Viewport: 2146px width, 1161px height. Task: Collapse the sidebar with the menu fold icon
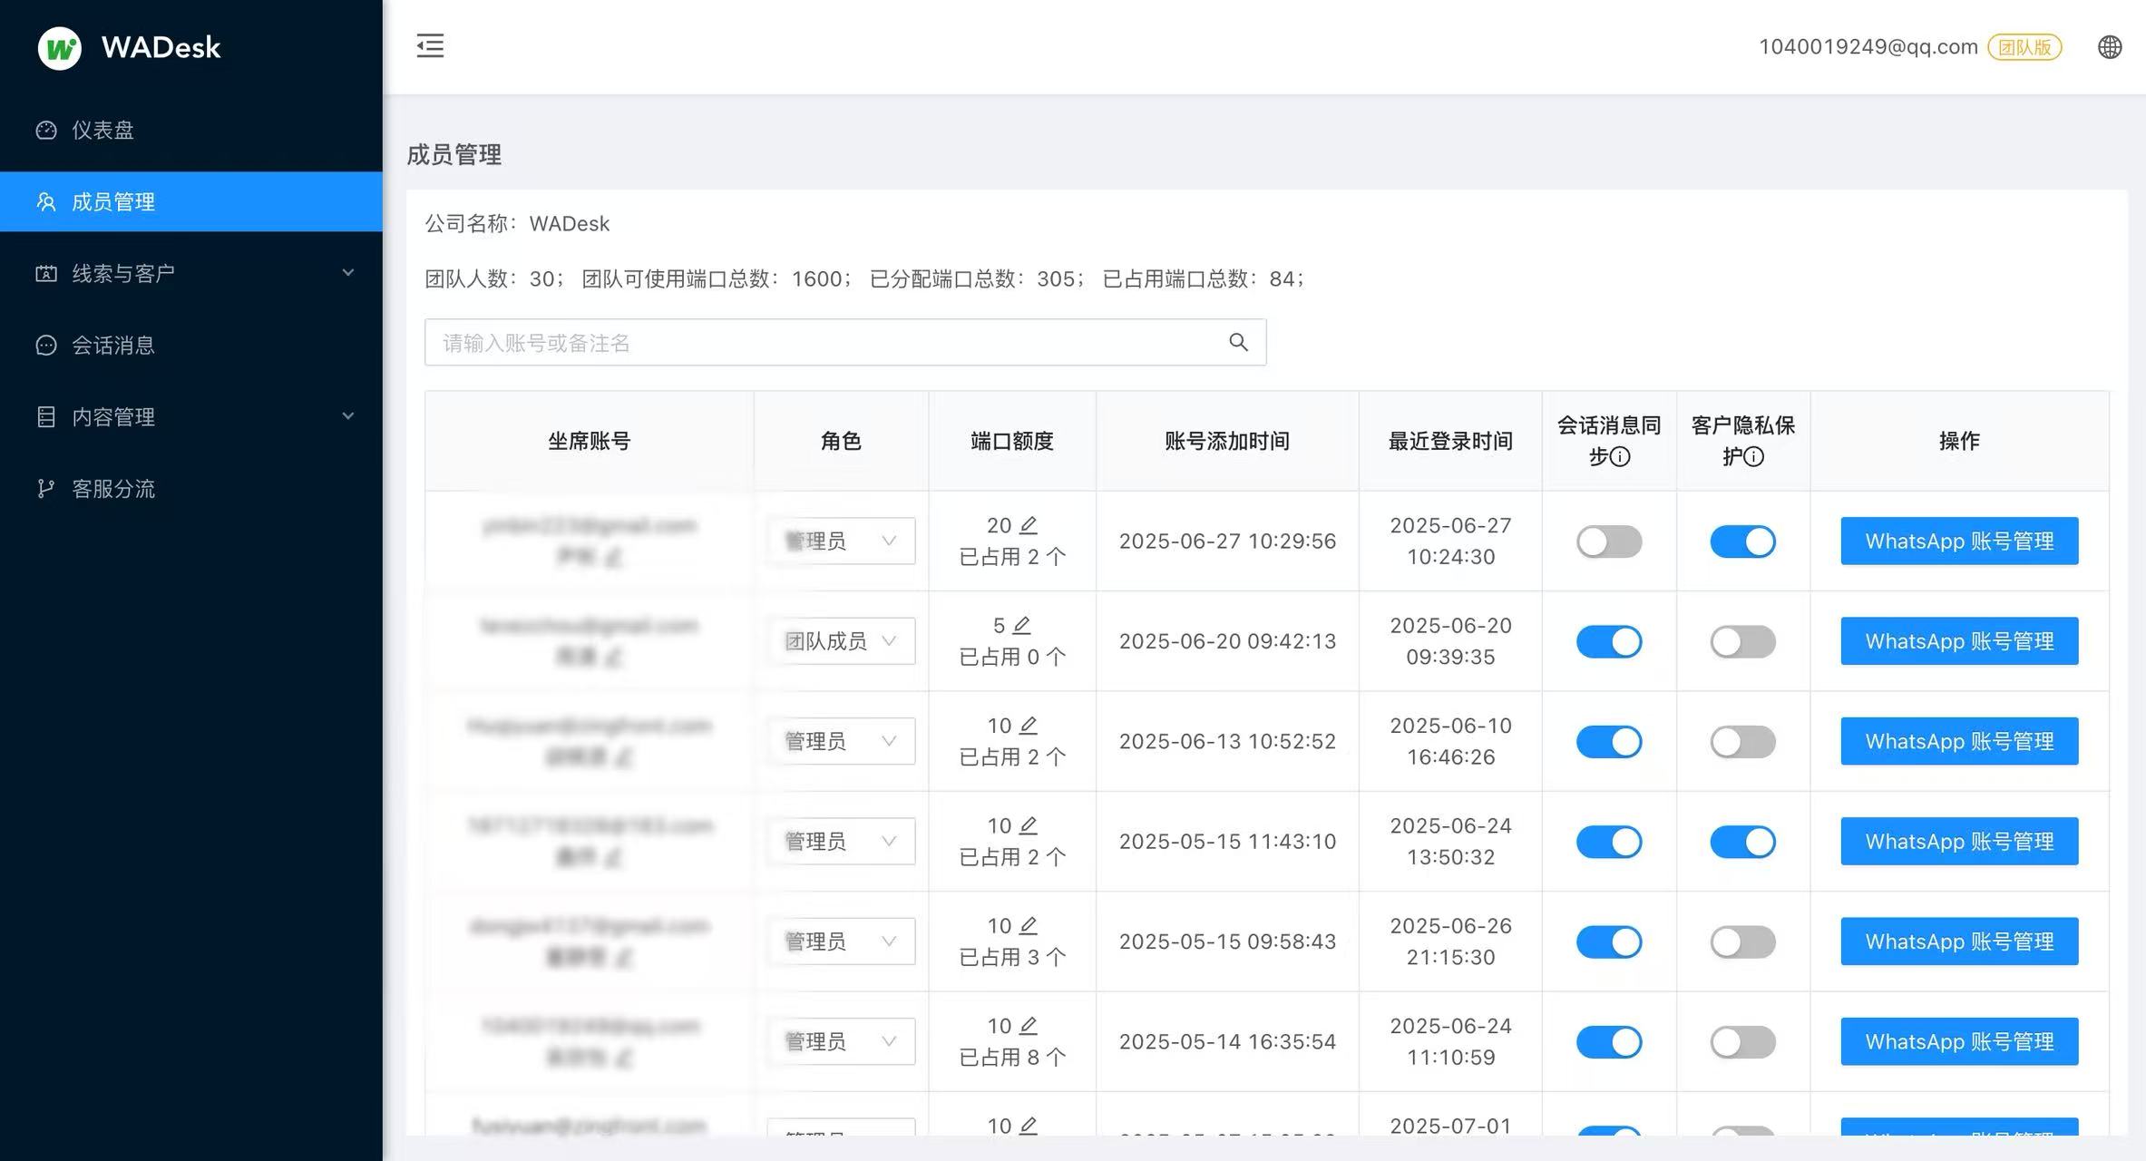coord(430,45)
